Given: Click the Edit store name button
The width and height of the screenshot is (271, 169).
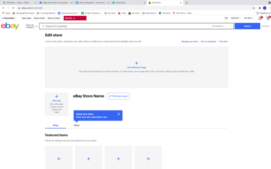Looking at the screenshot, I should (x=118, y=96).
